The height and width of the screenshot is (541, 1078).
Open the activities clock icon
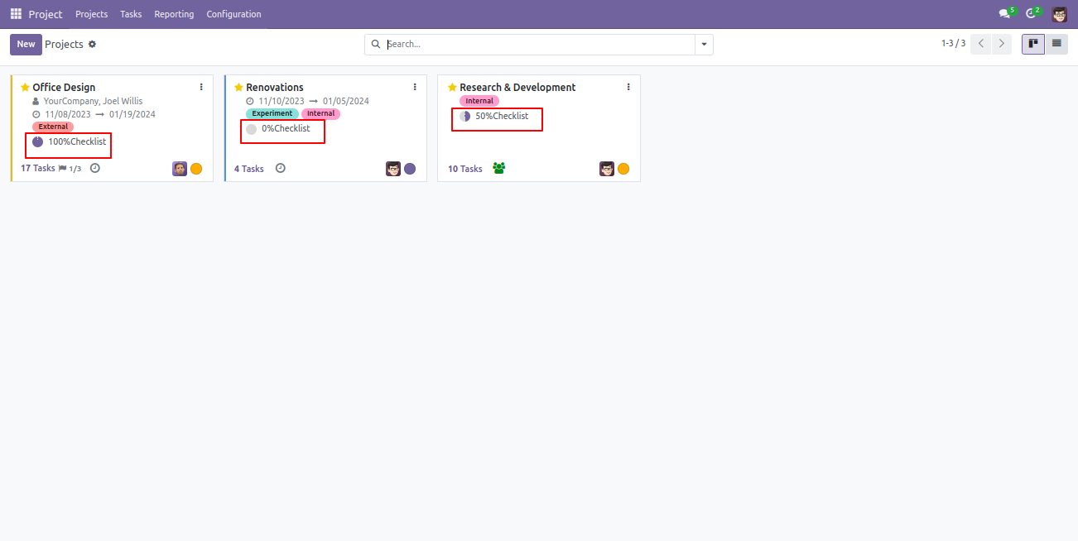(1032, 14)
